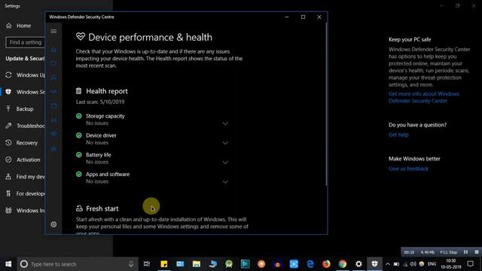Open Firewall & network protection icon
The image size is (482, 271).
click(53, 92)
